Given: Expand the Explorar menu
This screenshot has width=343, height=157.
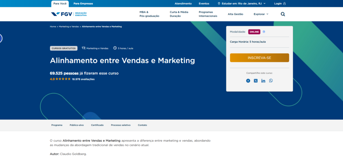Looking at the screenshot, I should point(261,14).
